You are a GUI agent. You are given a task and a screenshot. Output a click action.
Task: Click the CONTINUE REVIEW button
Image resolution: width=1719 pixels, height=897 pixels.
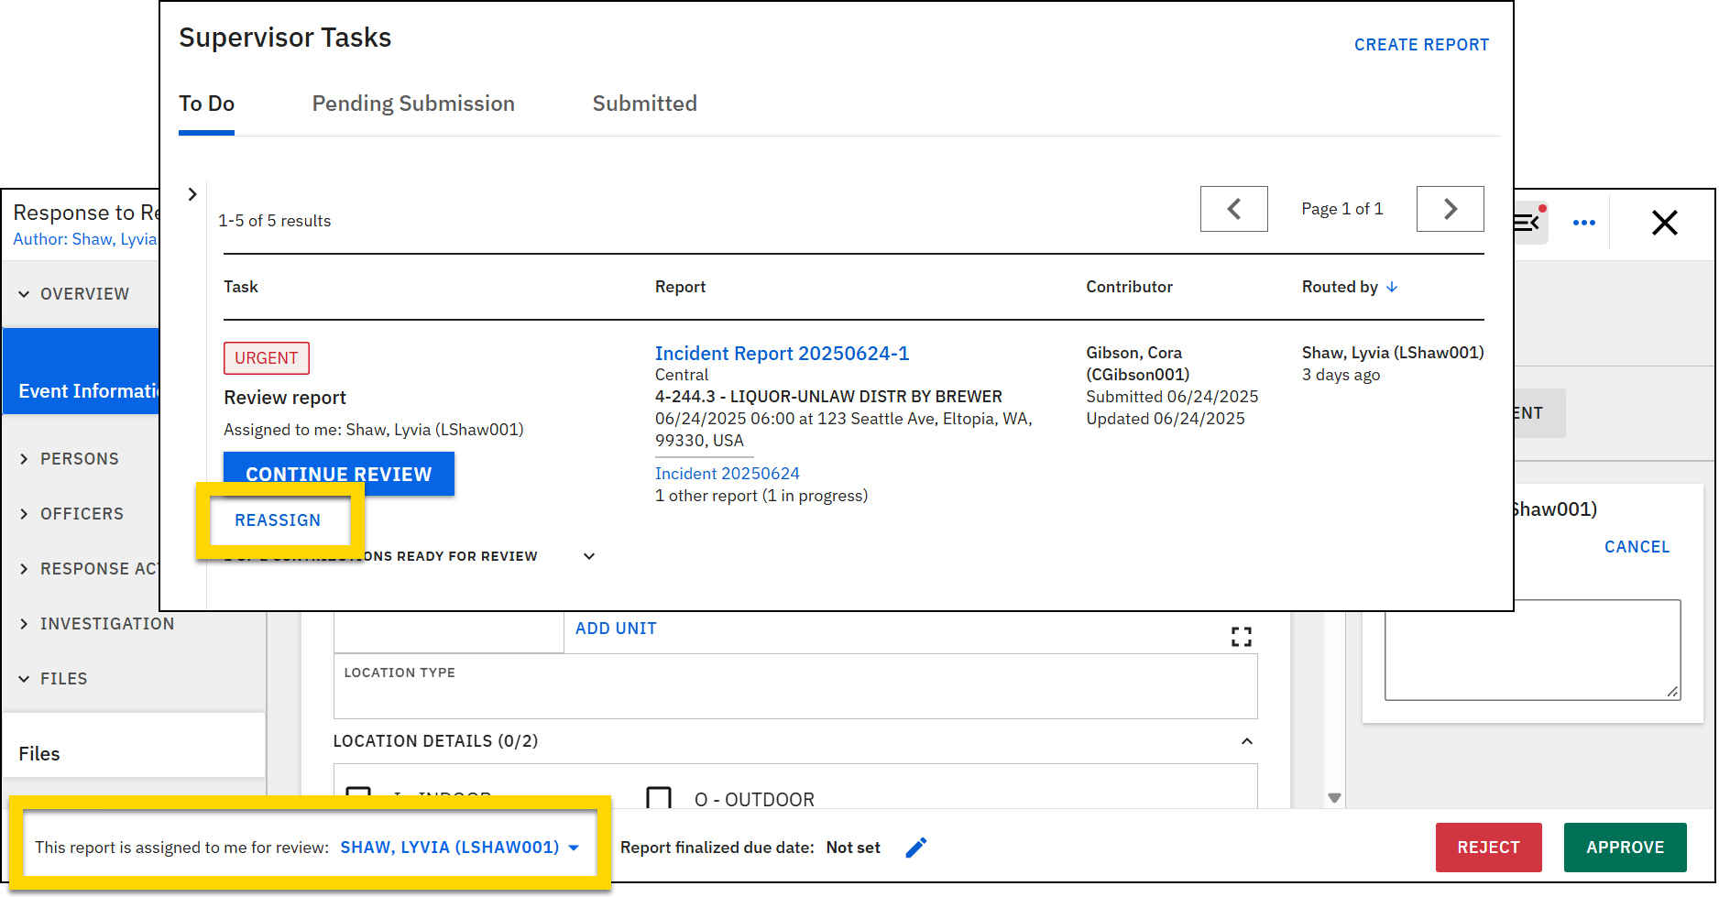338,474
